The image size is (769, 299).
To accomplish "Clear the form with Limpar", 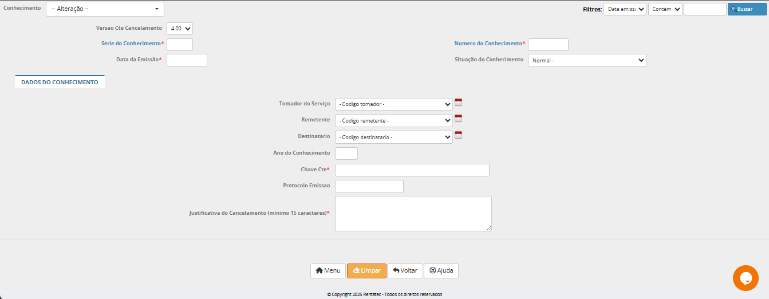I will tap(366, 271).
